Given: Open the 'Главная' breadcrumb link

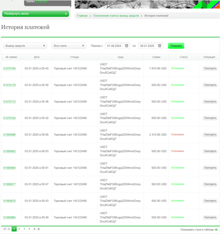Looking at the screenshot, I should (x=82, y=16).
